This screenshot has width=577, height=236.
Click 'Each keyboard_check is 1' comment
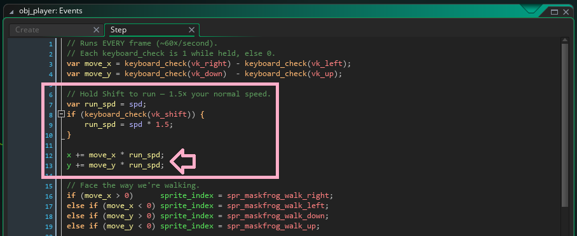pos(171,54)
